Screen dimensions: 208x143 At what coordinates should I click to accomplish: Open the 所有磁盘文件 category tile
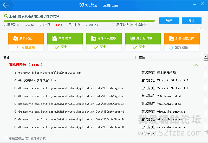pos(182,42)
